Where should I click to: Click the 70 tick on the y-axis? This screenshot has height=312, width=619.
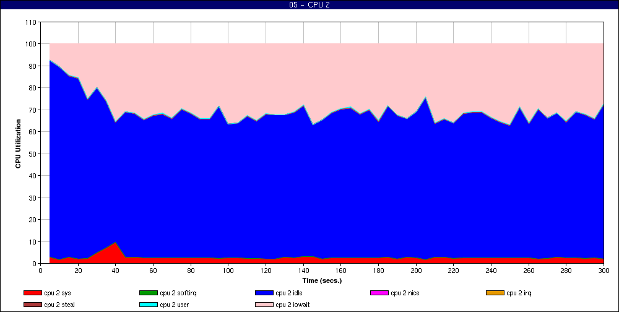click(32, 110)
